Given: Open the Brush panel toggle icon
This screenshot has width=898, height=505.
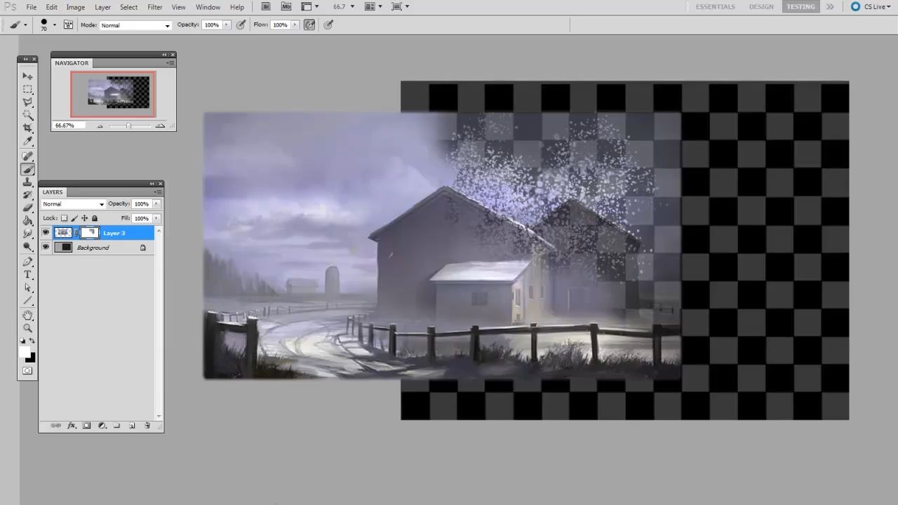Looking at the screenshot, I should pos(68,25).
